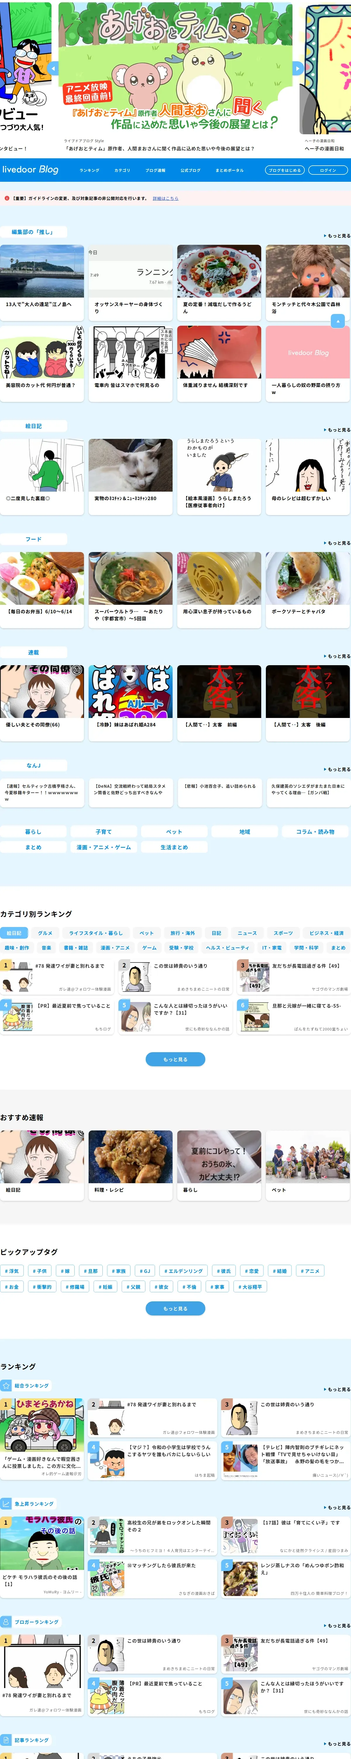
Task: Click the #エルデンリング pickup tag
Action: (x=183, y=1271)
